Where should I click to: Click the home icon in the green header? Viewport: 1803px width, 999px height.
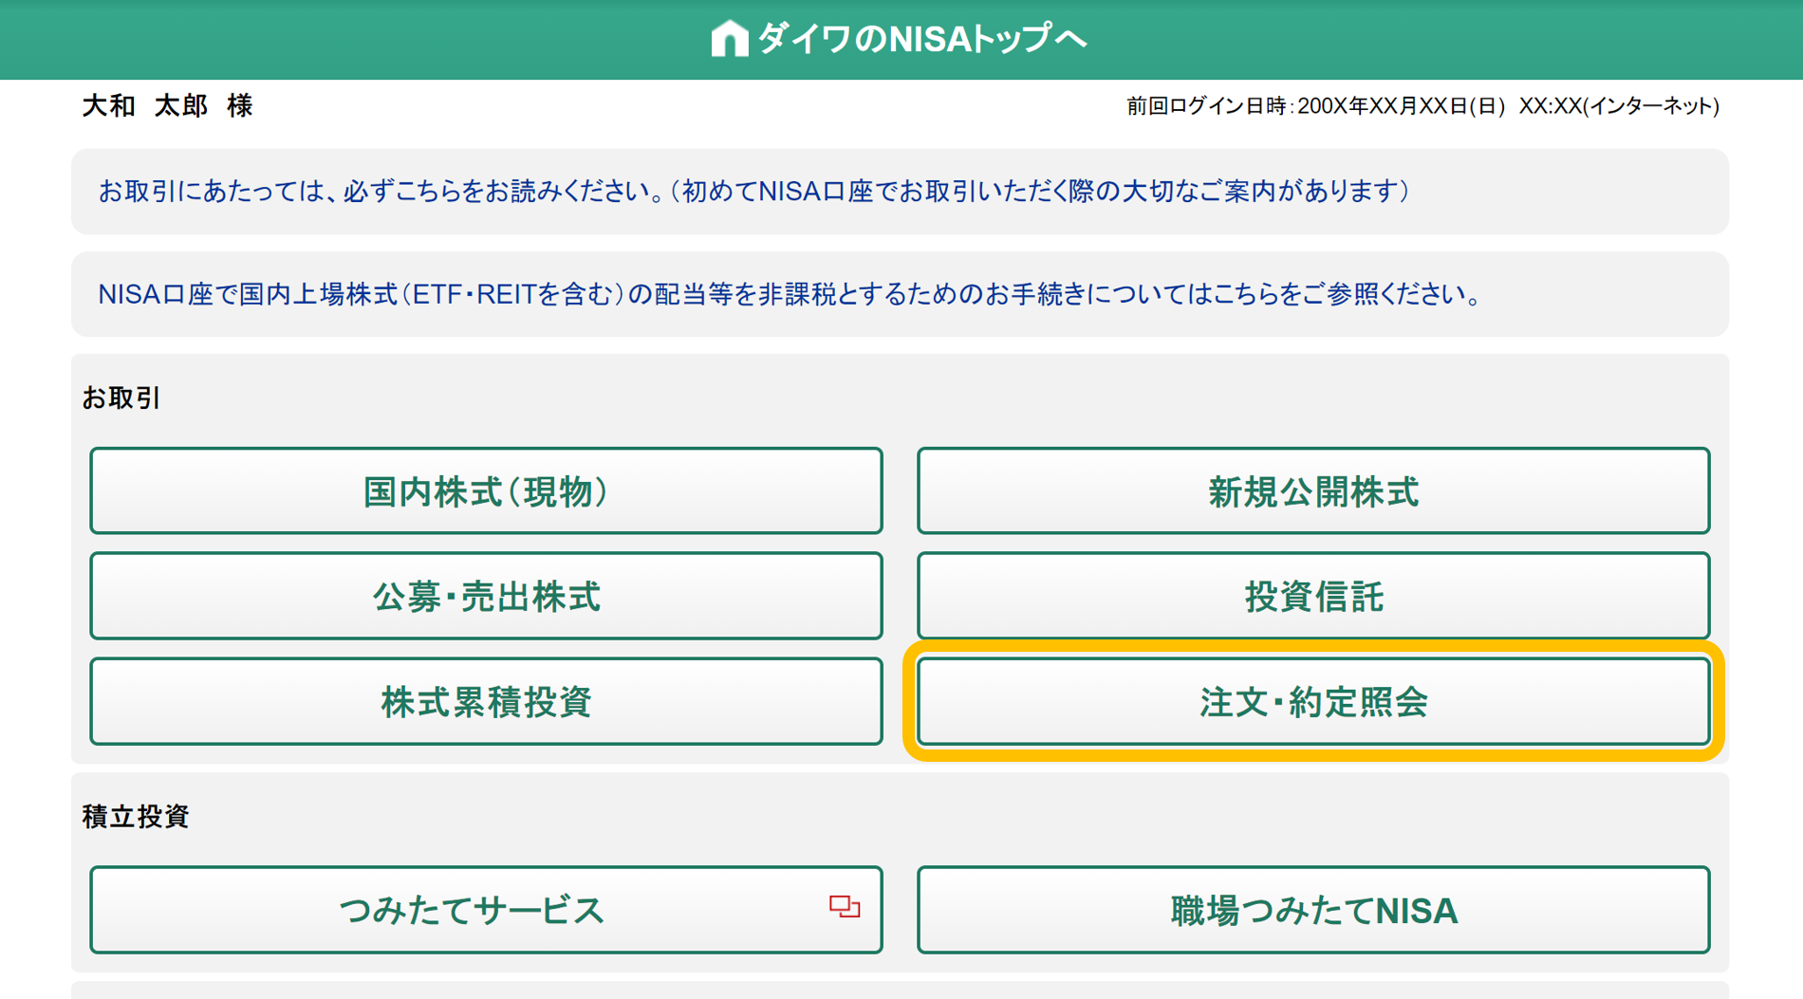[730, 39]
